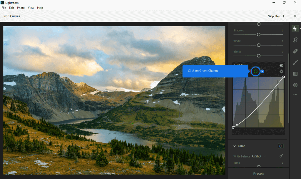This screenshot has width=301, height=179.
Task: Select the Brush adjustment tool
Action: 295,62
